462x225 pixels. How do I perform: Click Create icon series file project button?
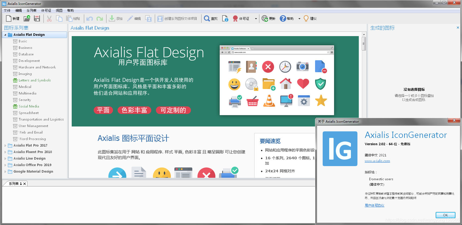pyautogui.click(x=177, y=18)
